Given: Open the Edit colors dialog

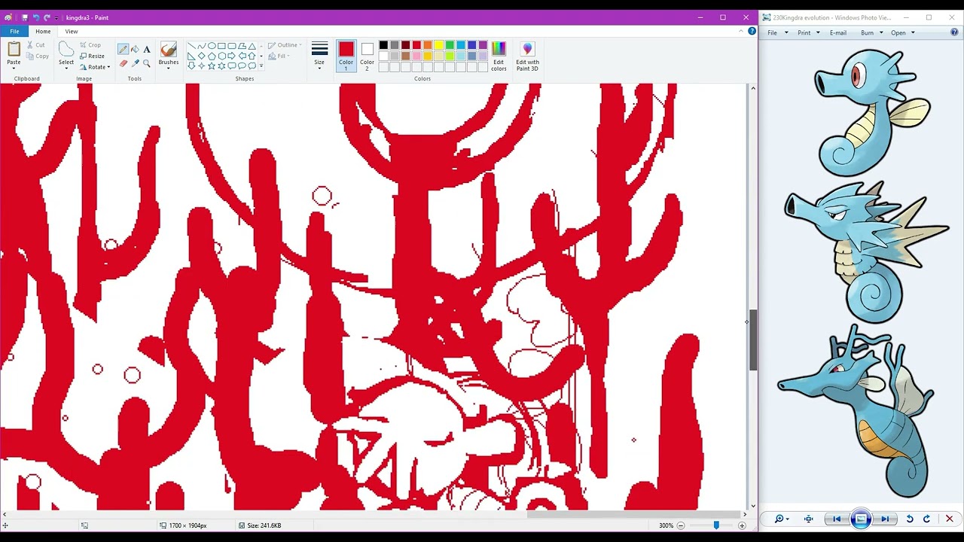Looking at the screenshot, I should [499, 56].
